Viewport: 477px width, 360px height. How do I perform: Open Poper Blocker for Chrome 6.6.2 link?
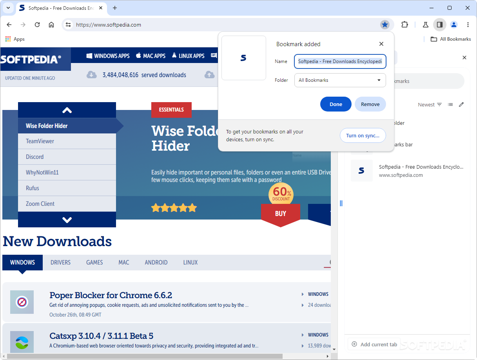[x=111, y=295]
